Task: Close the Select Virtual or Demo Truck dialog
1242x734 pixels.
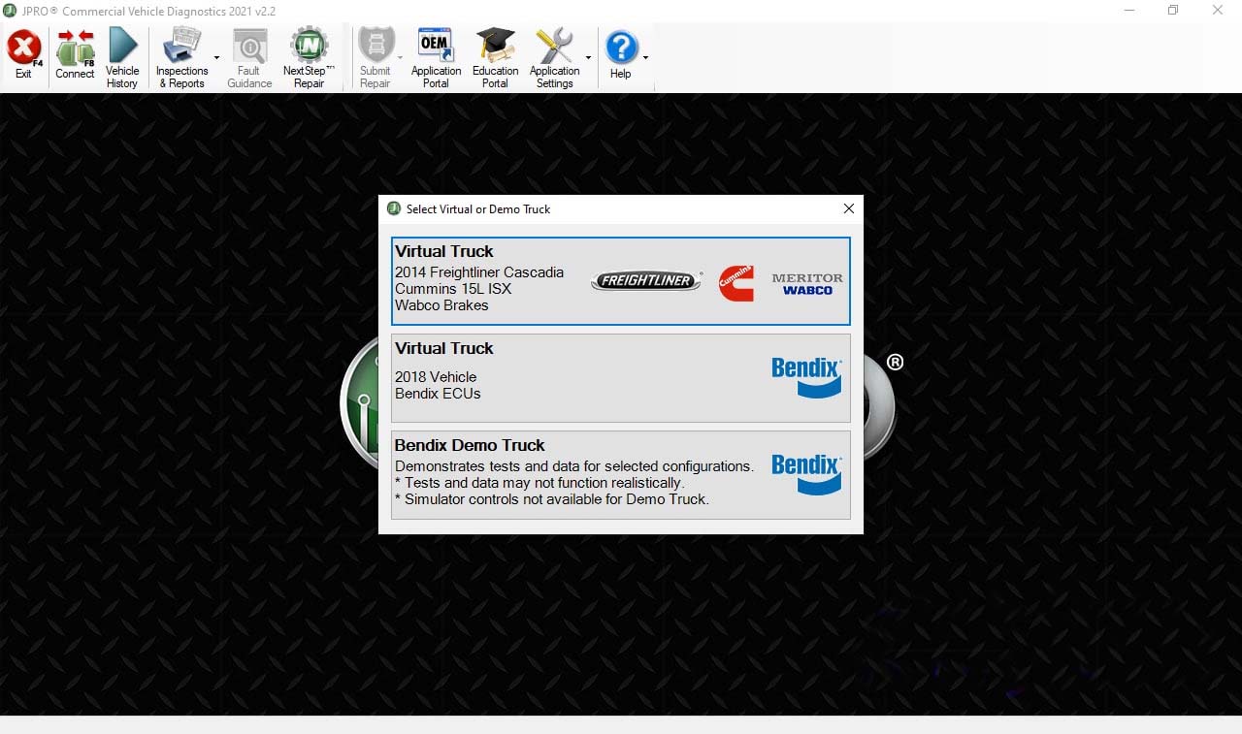Action: point(848,208)
